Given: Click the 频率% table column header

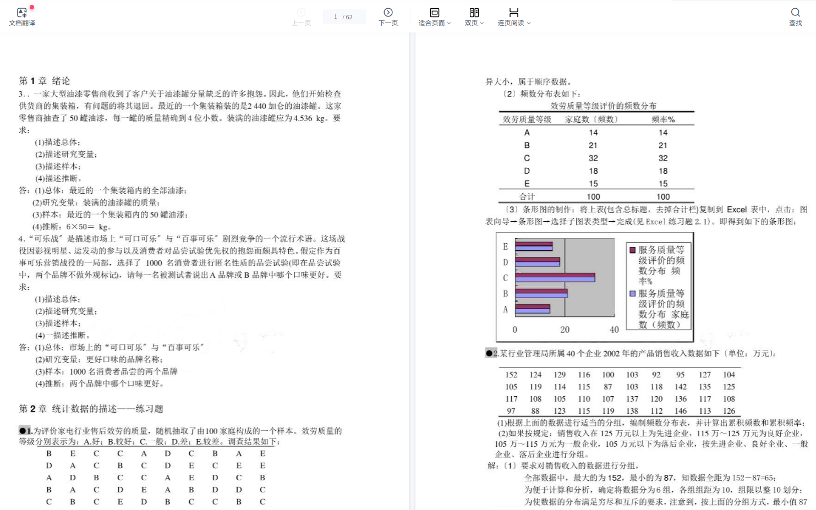Looking at the screenshot, I should [662, 119].
